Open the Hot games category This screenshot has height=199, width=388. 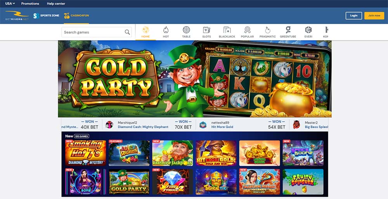coord(166,30)
